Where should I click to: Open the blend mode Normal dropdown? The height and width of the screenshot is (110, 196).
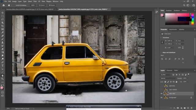[x=168, y=78]
